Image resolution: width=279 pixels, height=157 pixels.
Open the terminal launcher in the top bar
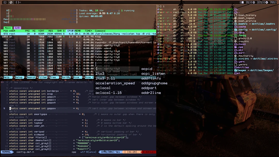click(5, 2)
